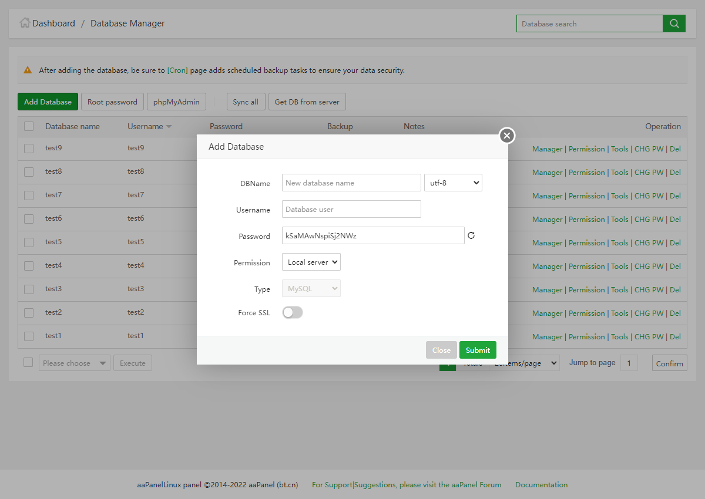Click the Close button in dialog footer
705x499 pixels.
pyautogui.click(x=441, y=350)
